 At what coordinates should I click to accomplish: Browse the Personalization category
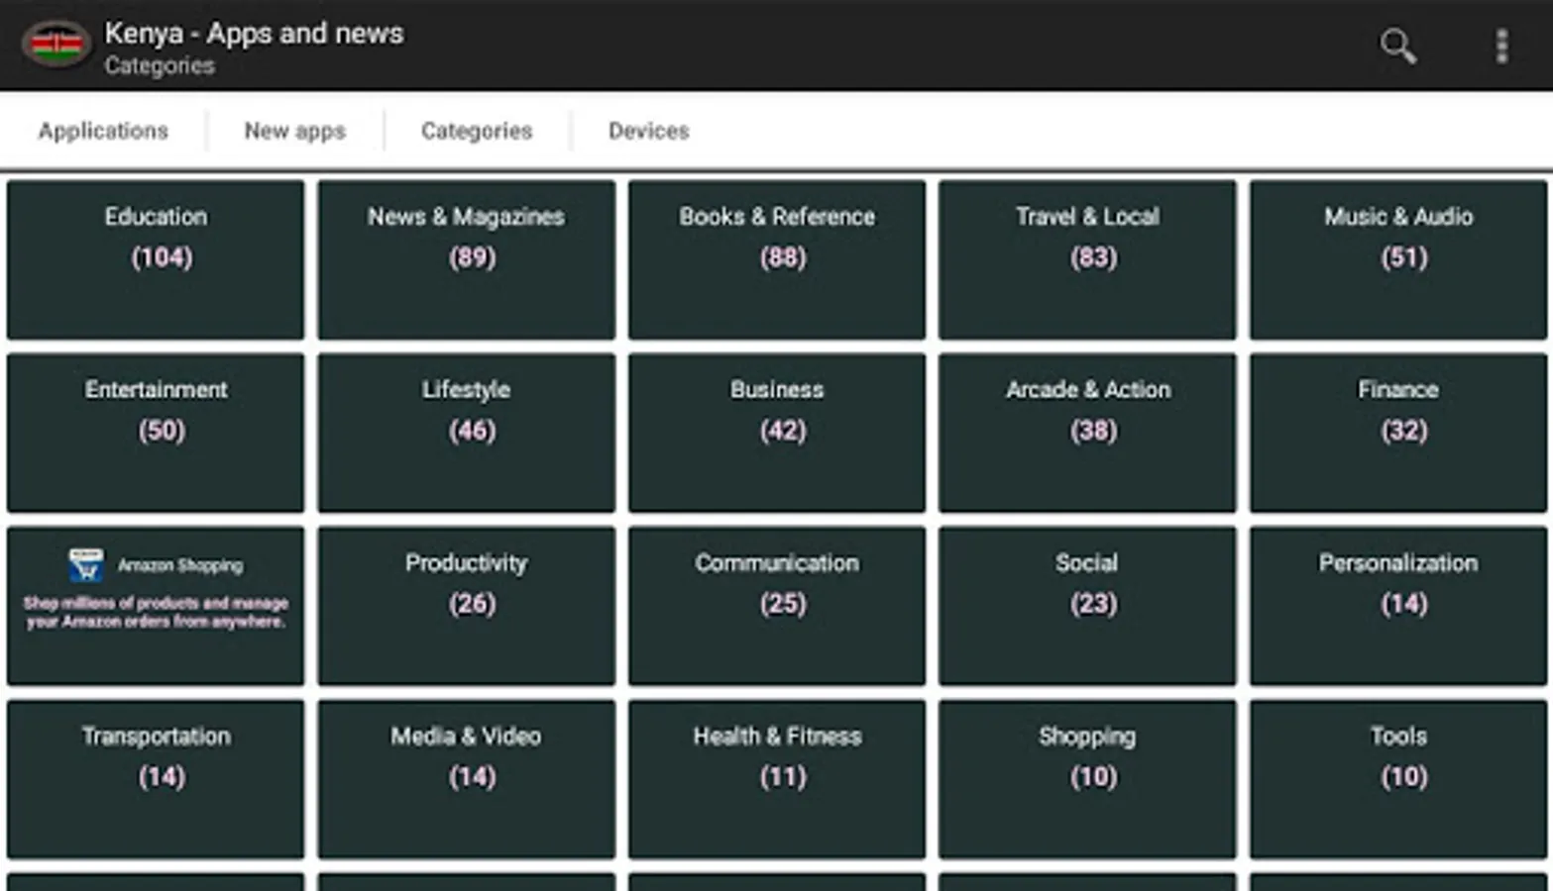[x=1398, y=606]
